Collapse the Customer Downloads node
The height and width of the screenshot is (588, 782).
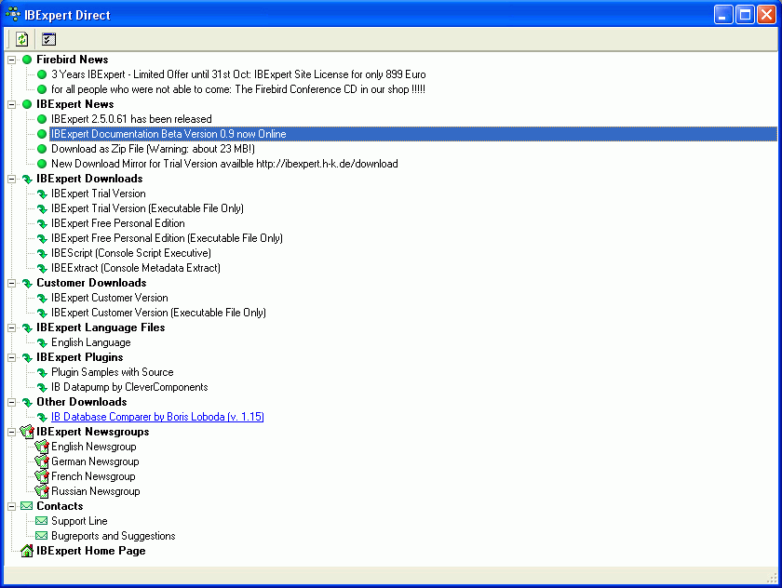[x=12, y=283]
